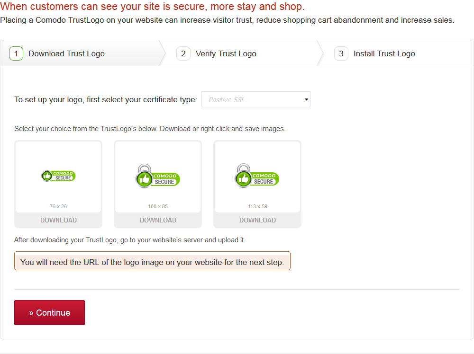Click the step 1 number badge
The image size is (474, 354).
16,53
